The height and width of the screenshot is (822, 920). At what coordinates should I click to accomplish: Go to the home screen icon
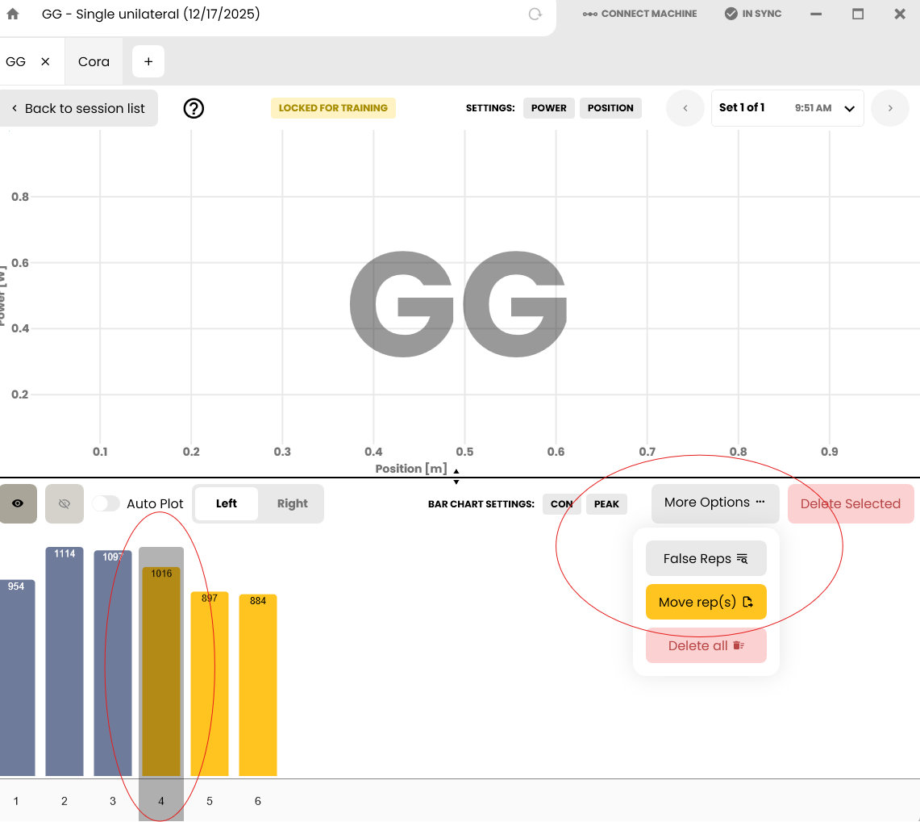click(13, 14)
